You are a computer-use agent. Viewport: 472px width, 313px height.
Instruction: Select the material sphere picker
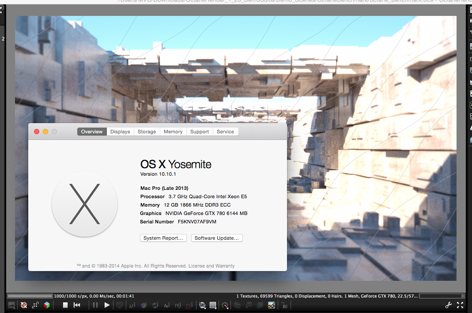(x=155, y=305)
